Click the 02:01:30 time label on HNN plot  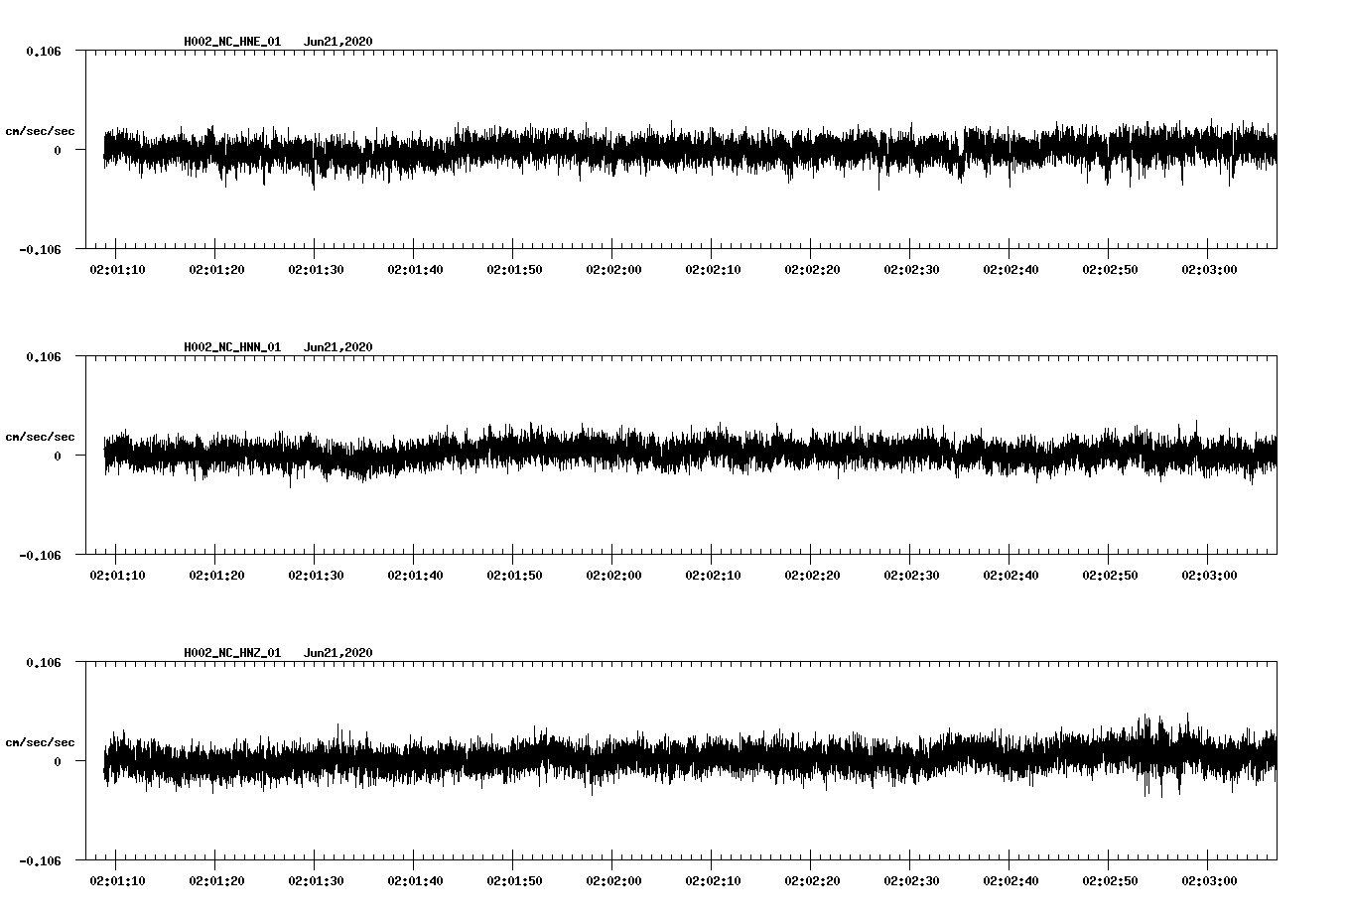pos(316,576)
